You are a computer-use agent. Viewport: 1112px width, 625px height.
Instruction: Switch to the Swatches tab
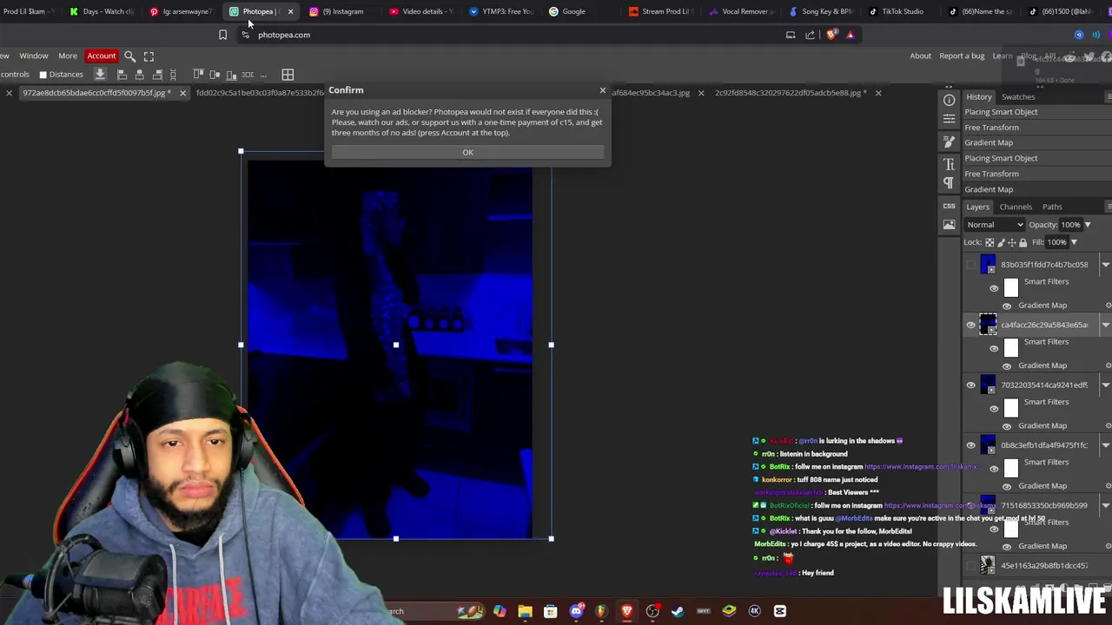click(1018, 97)
